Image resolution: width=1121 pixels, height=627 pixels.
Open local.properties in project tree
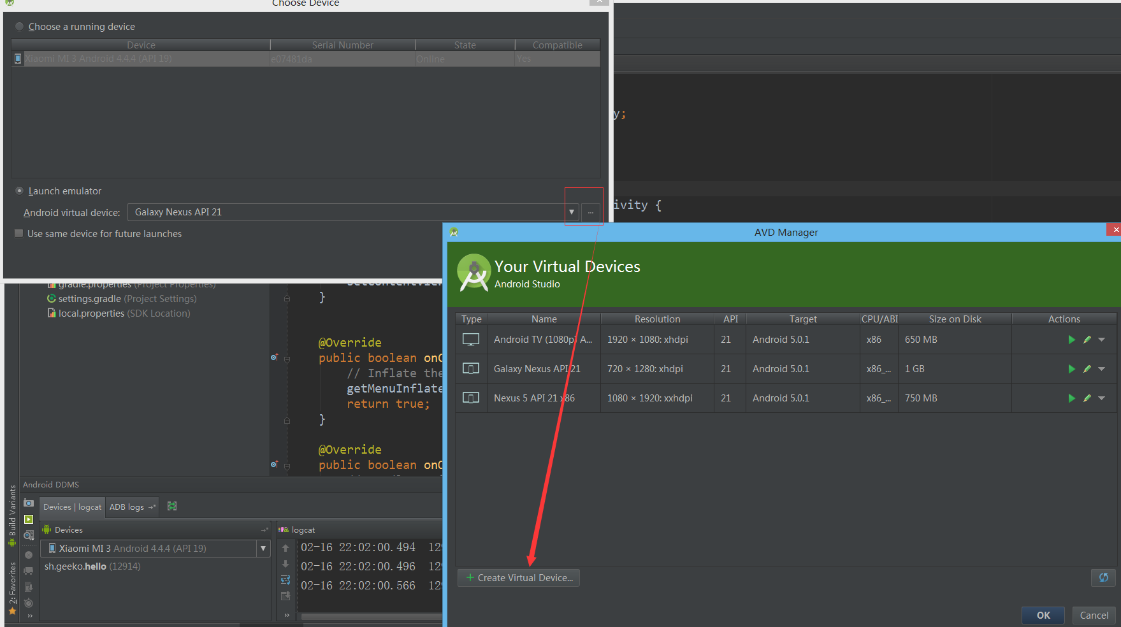[119, 313]
